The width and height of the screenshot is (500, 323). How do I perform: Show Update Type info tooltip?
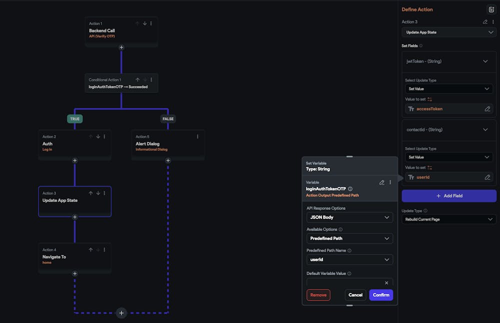coord(425,211)
